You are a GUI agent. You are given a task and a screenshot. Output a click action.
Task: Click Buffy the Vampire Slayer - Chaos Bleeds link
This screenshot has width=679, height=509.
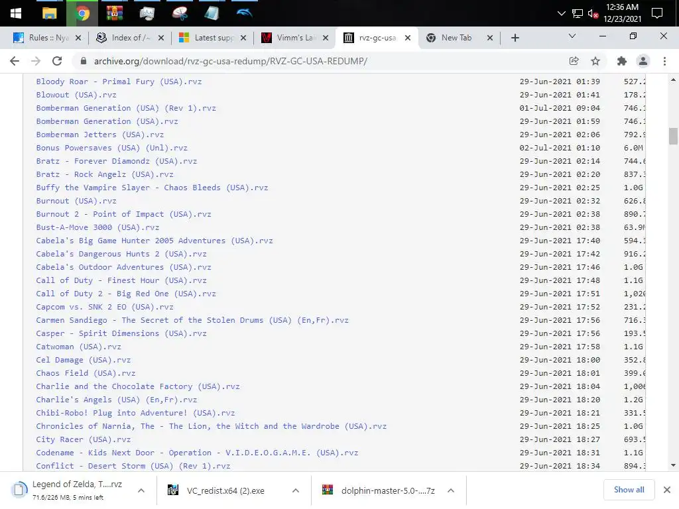(x=152, y=188)
